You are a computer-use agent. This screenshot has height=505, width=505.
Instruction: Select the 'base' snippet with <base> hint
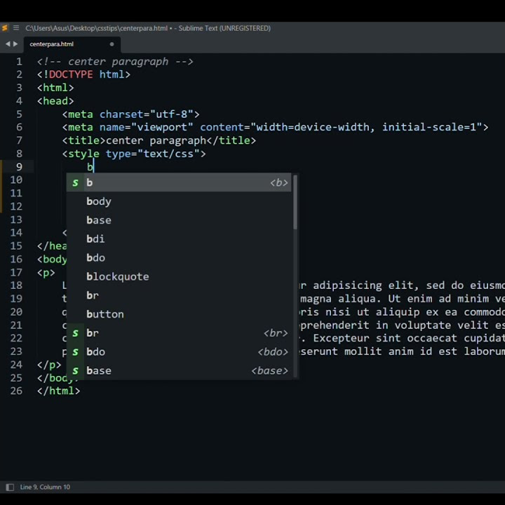[179, 371]
